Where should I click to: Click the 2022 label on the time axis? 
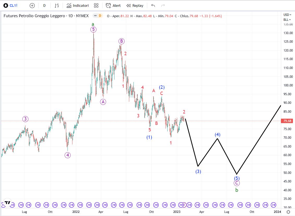pyautogui.click(x=76, y=212)
